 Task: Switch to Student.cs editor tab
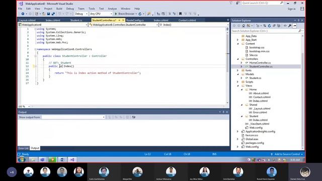76,20
